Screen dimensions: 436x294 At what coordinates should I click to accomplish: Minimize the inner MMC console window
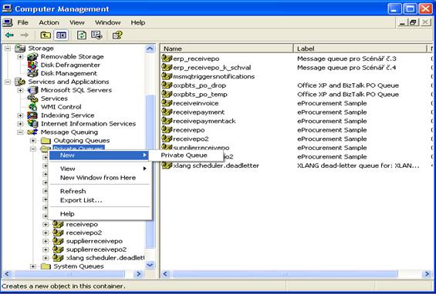402,22
